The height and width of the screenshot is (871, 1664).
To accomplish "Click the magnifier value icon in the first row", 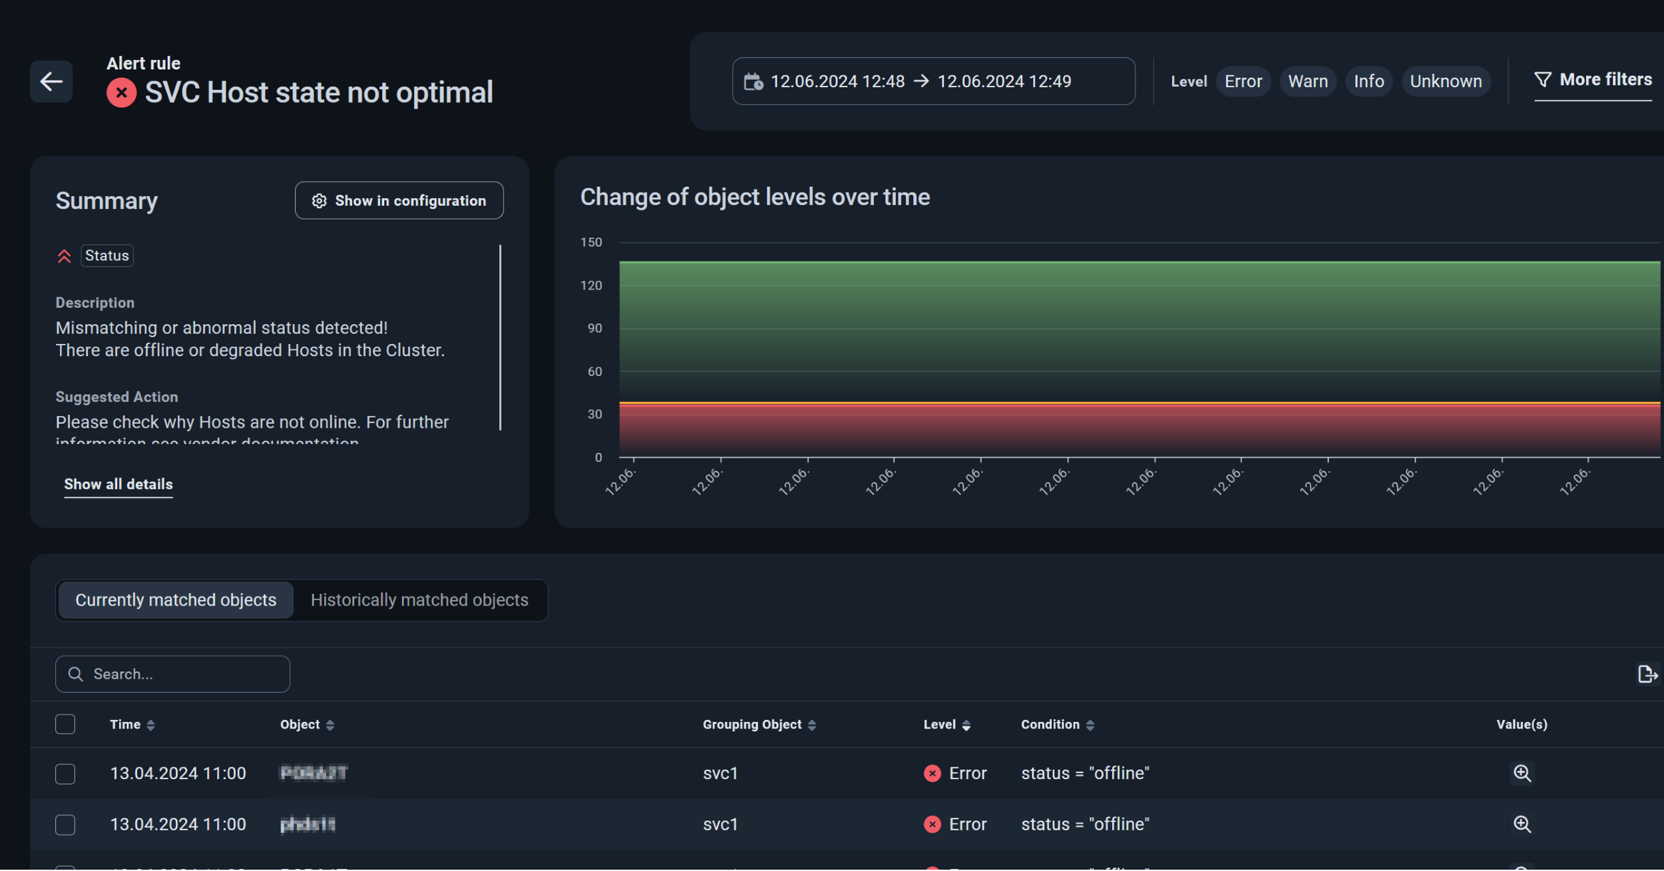I will 1522,774.
